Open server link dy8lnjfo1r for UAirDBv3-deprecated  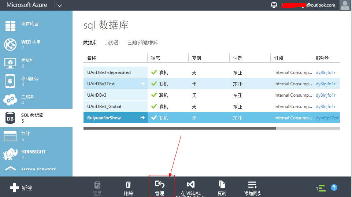coord(326,73)
